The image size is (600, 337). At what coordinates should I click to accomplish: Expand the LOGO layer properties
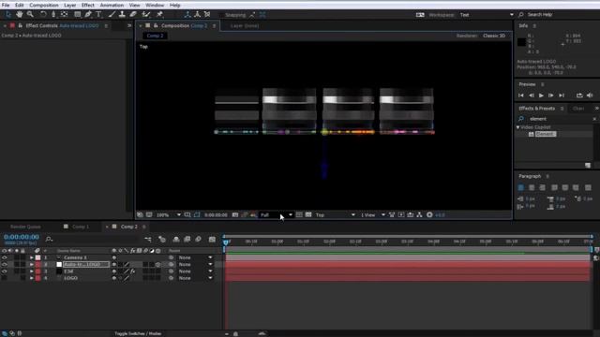click(x=31, y=278)
